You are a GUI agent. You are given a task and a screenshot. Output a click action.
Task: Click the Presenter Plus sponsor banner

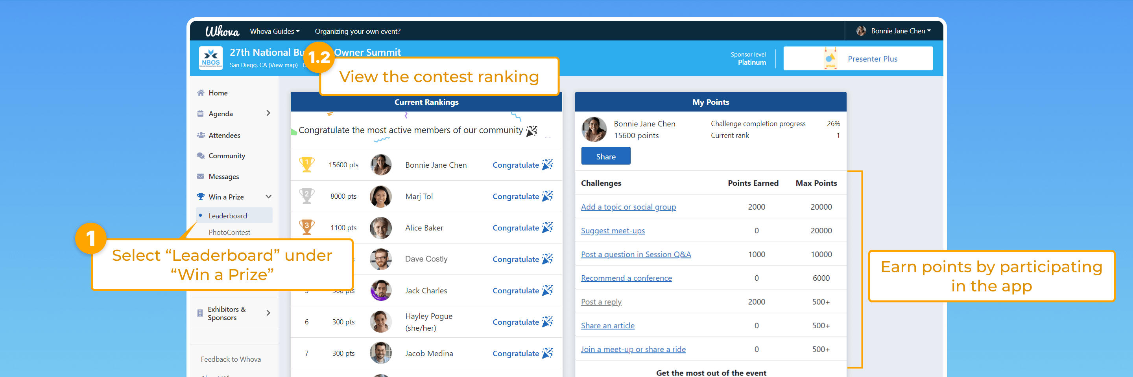857,59
